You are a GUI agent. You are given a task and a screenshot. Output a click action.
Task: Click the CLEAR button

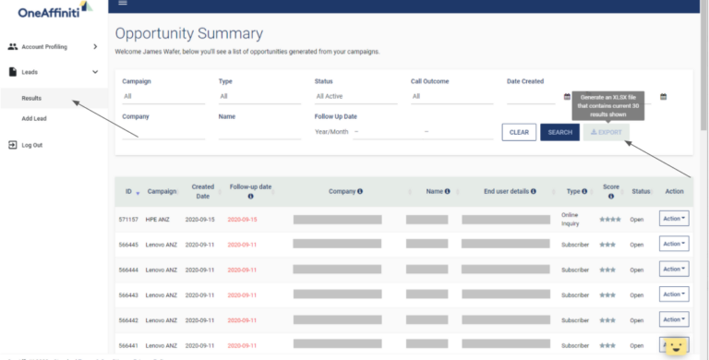(x=519, y=133)
